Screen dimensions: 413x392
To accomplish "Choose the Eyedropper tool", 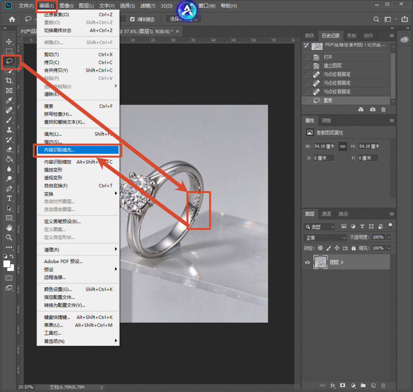I will tap(9, 100).
